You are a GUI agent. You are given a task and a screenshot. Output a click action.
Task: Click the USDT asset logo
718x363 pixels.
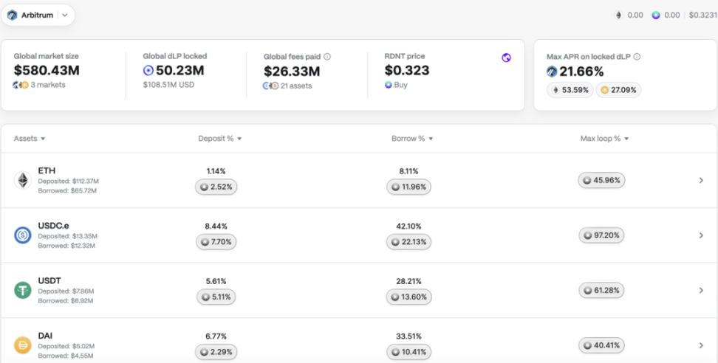[22, 290]
